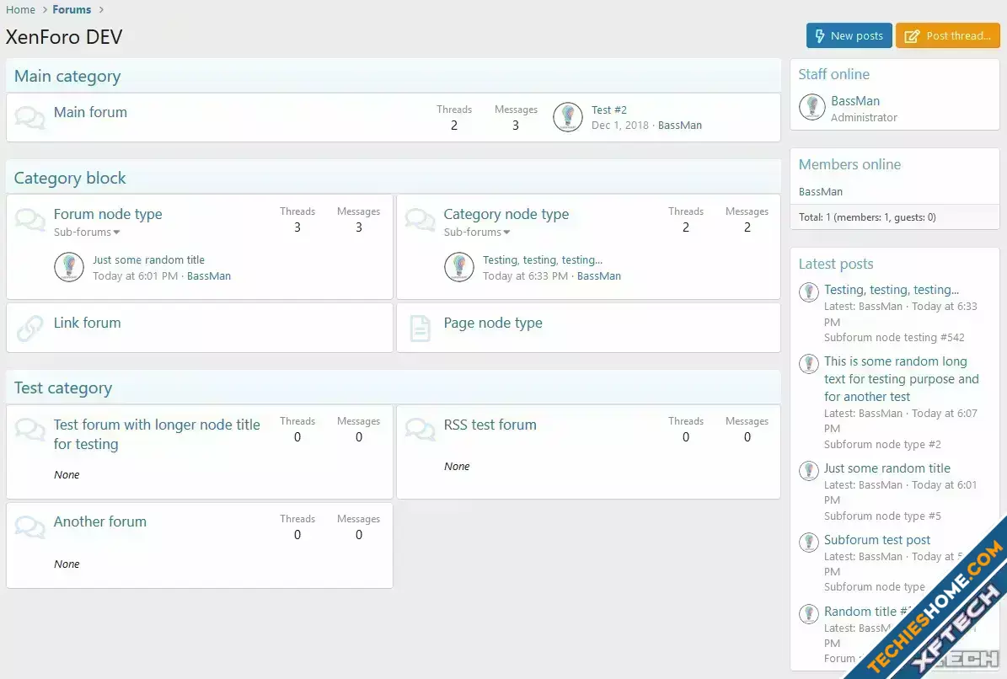Open Testing, testing thread in Category node type
Image resolution: width=1007 pixels, height=679 pixels.
(543, 259)
